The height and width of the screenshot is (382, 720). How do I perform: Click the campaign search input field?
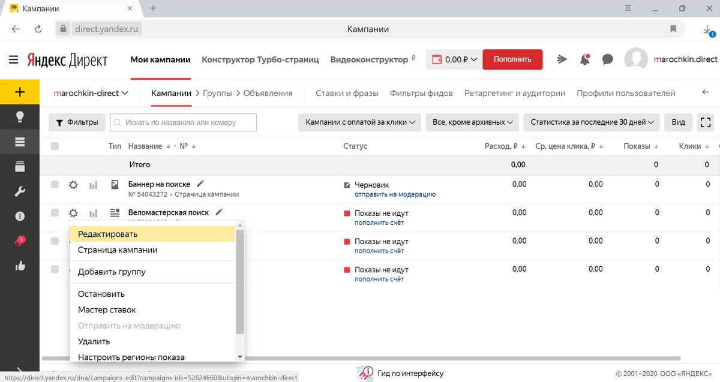pyautogui.click(x=184, y=122)
